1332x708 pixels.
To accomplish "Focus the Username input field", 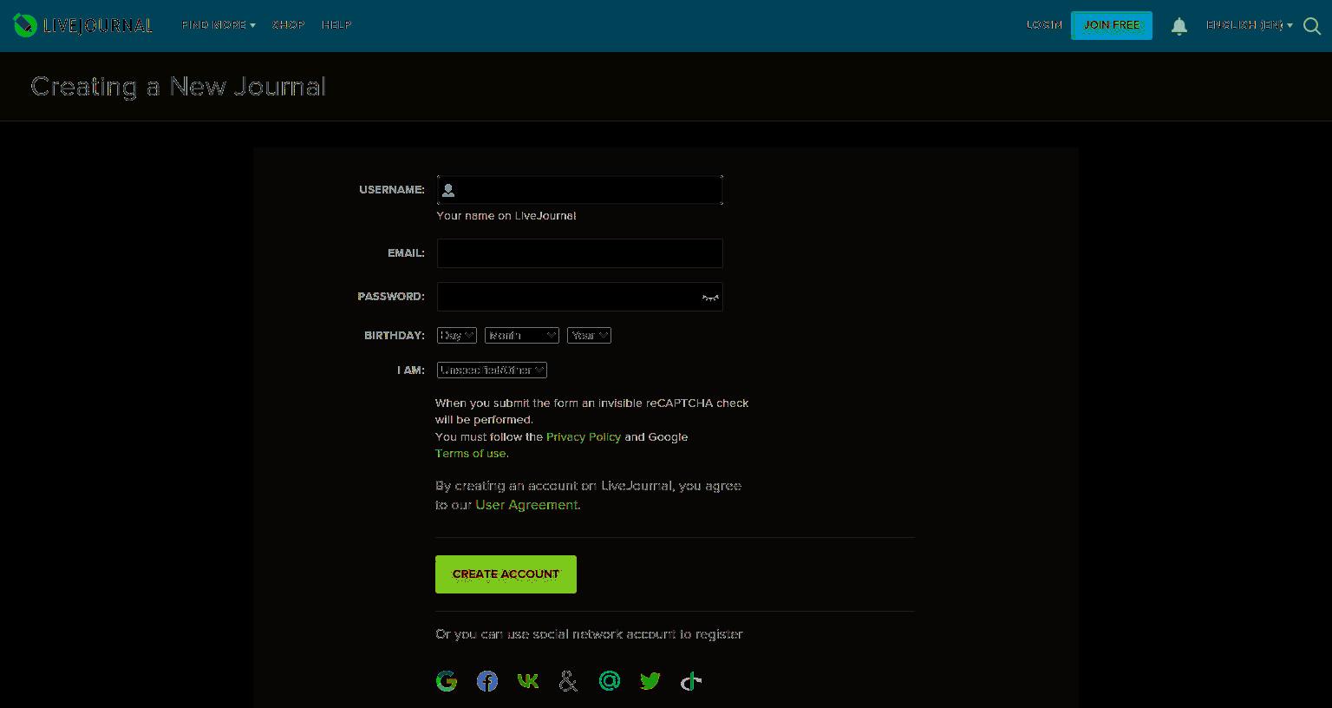I will point(579,190).
